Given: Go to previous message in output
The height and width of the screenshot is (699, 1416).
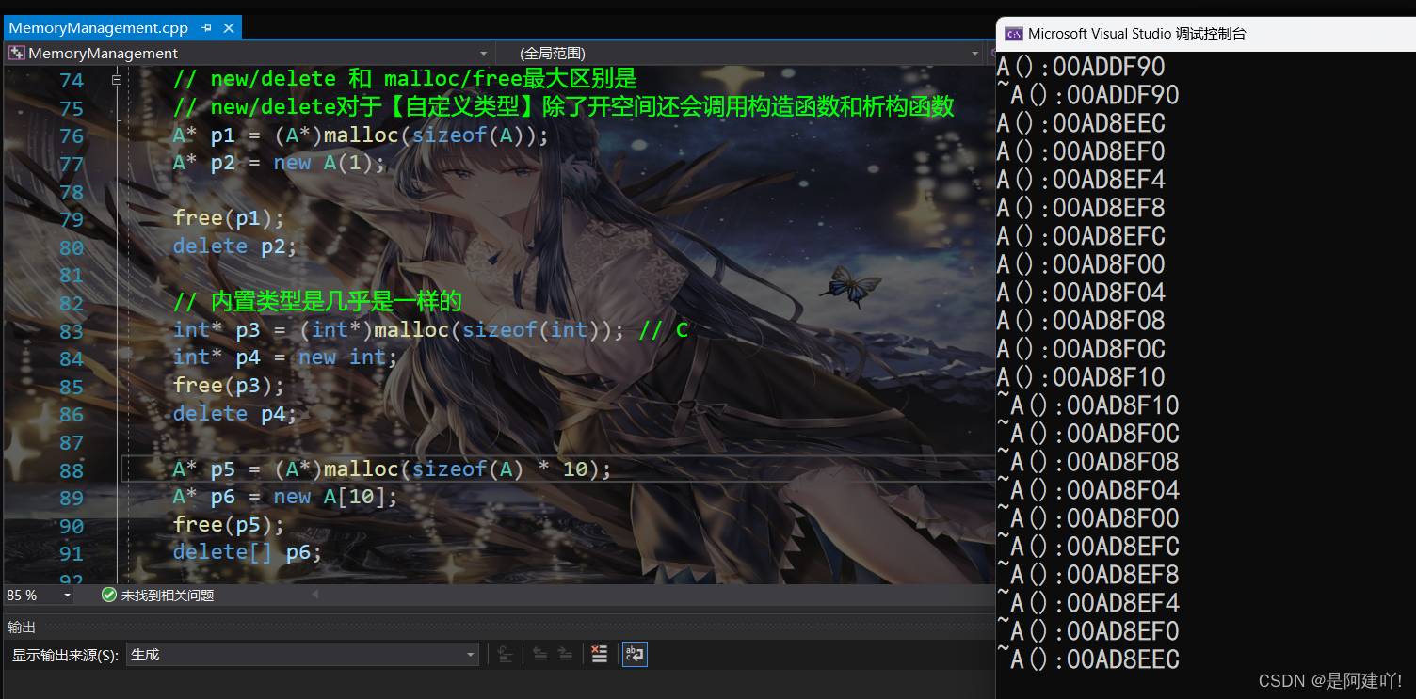Looking at the screenshot, I should [540, 655].
